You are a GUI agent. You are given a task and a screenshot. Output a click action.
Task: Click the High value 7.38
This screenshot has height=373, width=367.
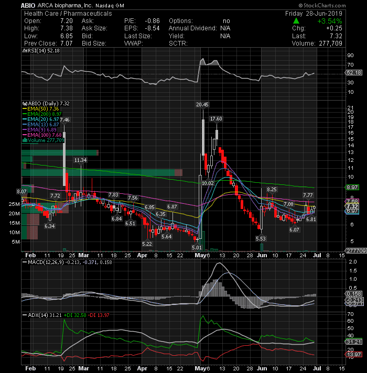point(67,28)
